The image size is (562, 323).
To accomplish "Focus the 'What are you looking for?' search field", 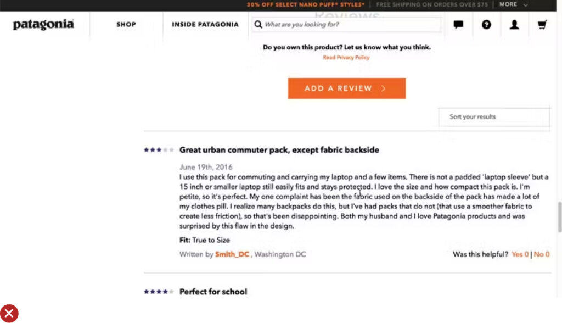I will pos(351,25).
